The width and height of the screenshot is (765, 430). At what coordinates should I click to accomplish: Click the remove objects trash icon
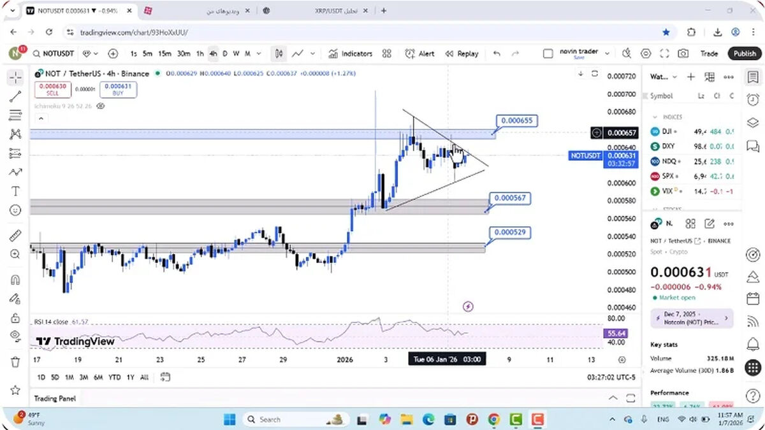coord(15,362)
